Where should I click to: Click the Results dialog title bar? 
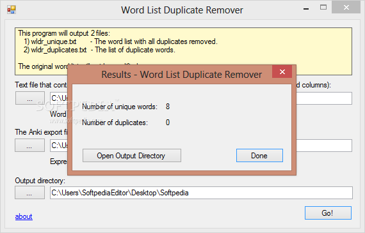pyautogui.click(x=170, y=74)
